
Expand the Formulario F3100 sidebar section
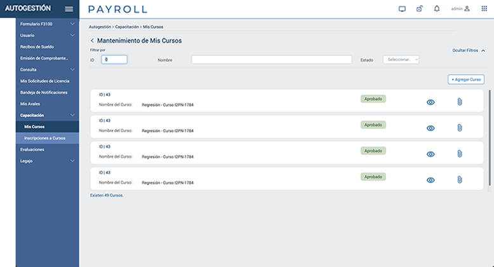coord(46,24)
